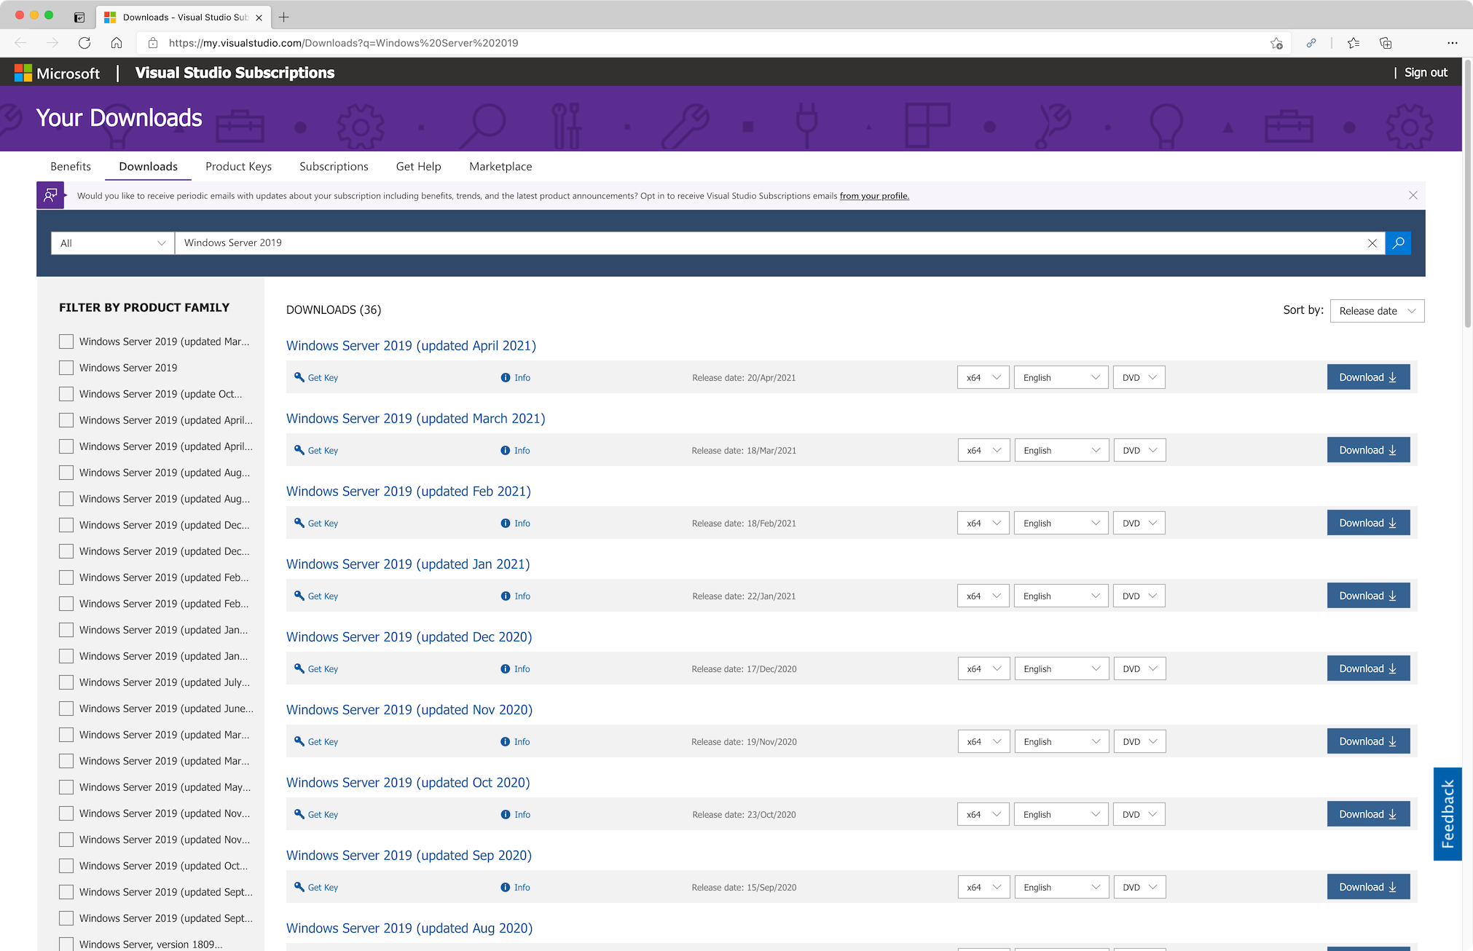Open browser favorites star-list icon
Image resolution: width=1473 pixels, height=951 pixels.
tap(1353, 43)
